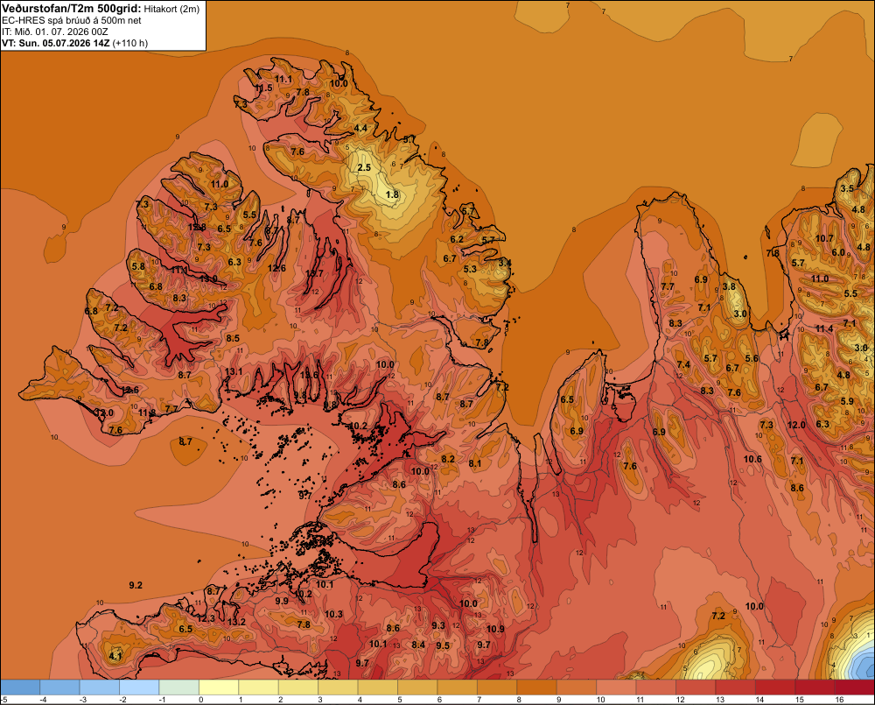This screenshot has height=705, width=875.
Task: Click the legend swatch for 13 degrees
Action: click(x=736, y=687)
